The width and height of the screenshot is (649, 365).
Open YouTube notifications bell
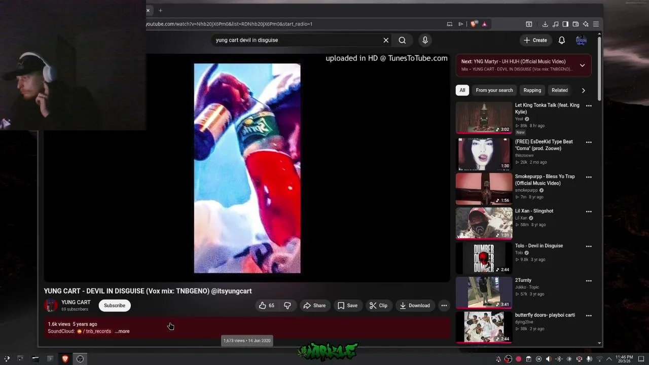(x=562, y=40)
